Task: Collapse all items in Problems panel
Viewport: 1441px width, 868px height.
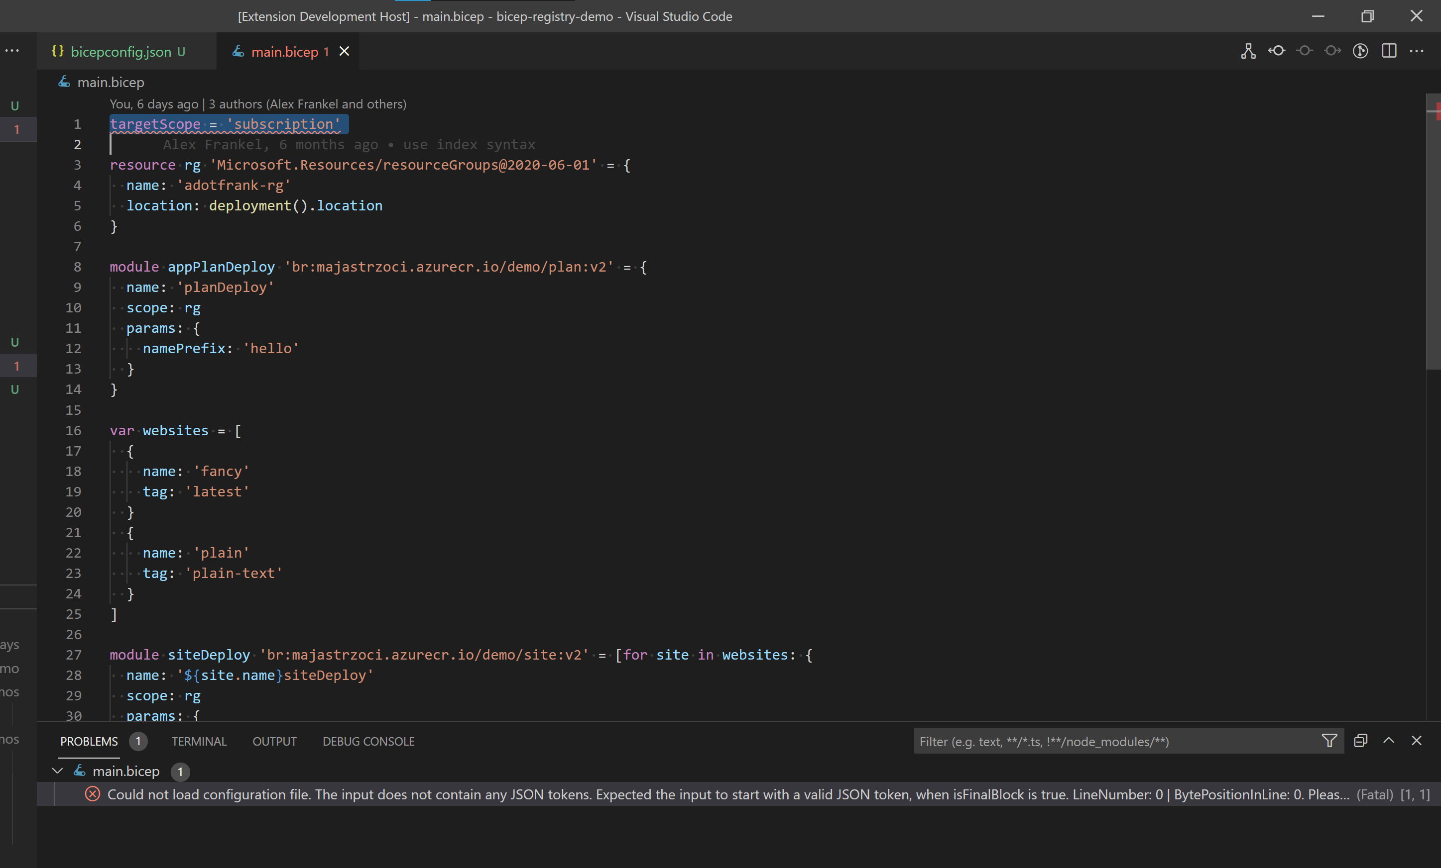Action: click(x=1360, y=741)
